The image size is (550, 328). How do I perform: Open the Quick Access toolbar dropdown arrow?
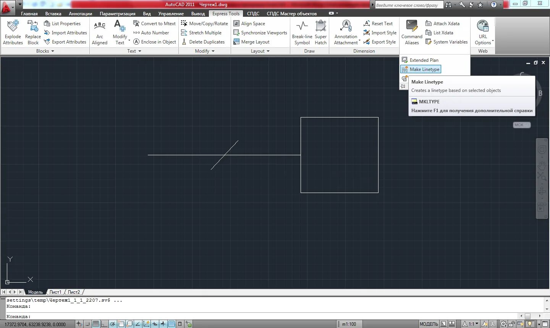tap(20, 5)
